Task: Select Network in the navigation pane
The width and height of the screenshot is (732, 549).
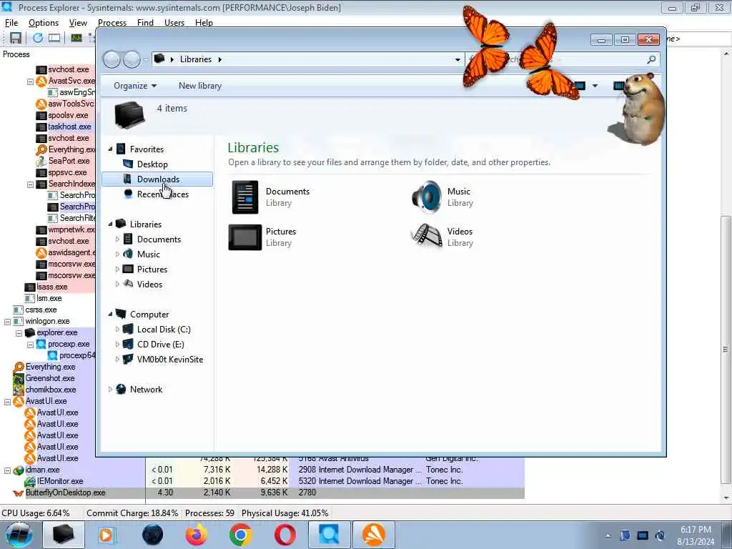Action: pyautogui.click(x=146, y=390)
